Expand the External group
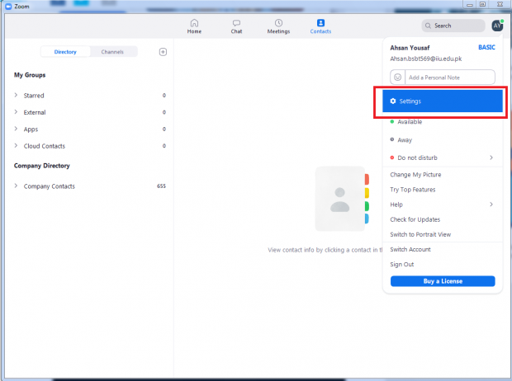This screenshot has width=512, height=381. click(x=16, y=112)
